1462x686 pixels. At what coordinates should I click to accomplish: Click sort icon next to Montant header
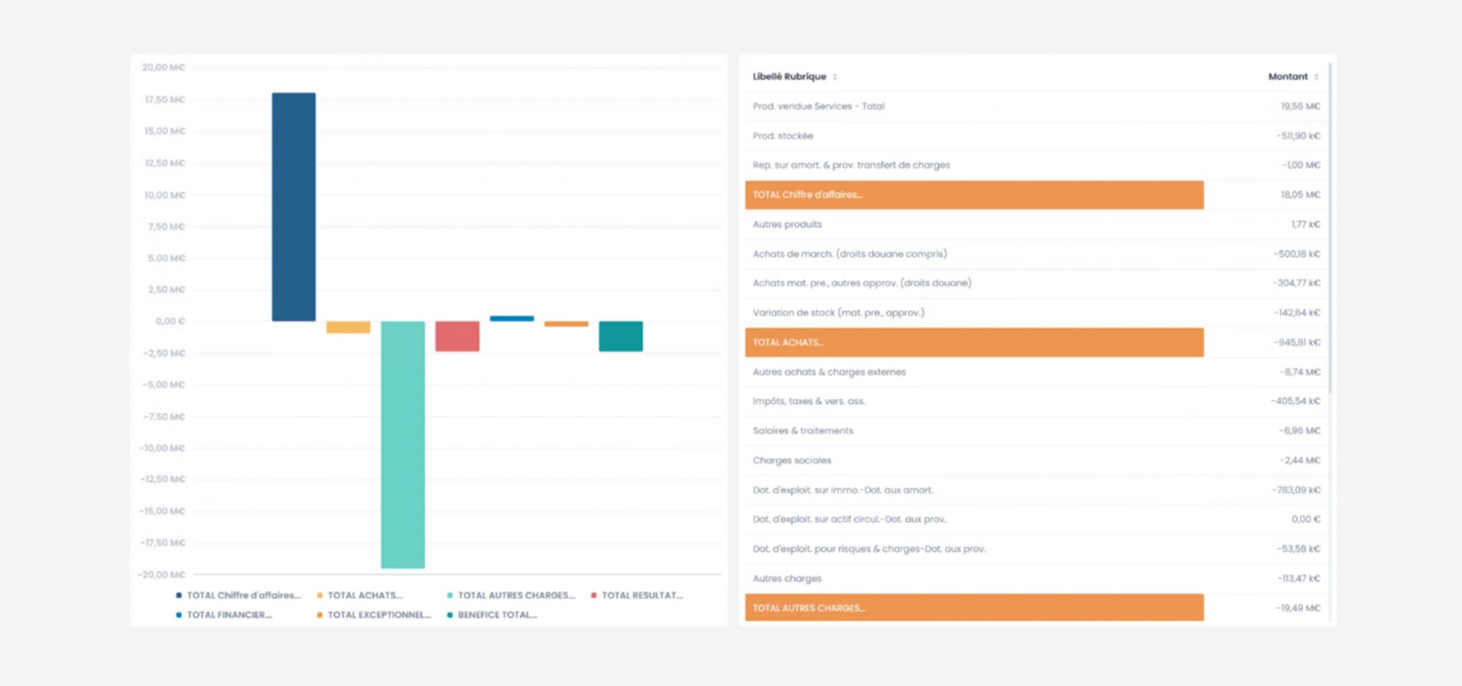pos(1316,77)
